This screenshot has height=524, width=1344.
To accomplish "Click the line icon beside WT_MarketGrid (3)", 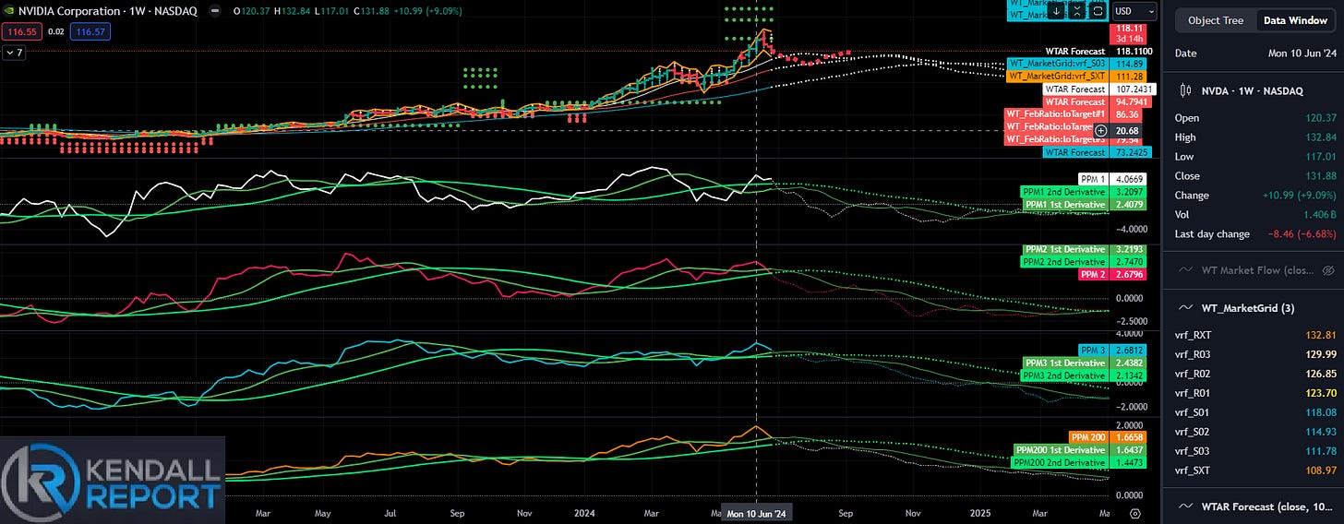I will tap(1184, 307).
